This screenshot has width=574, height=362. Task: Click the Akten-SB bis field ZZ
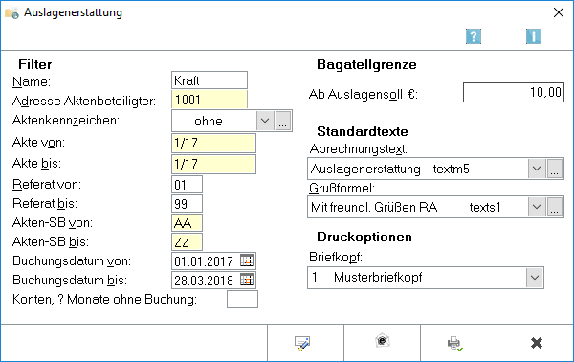coord(188,242)
